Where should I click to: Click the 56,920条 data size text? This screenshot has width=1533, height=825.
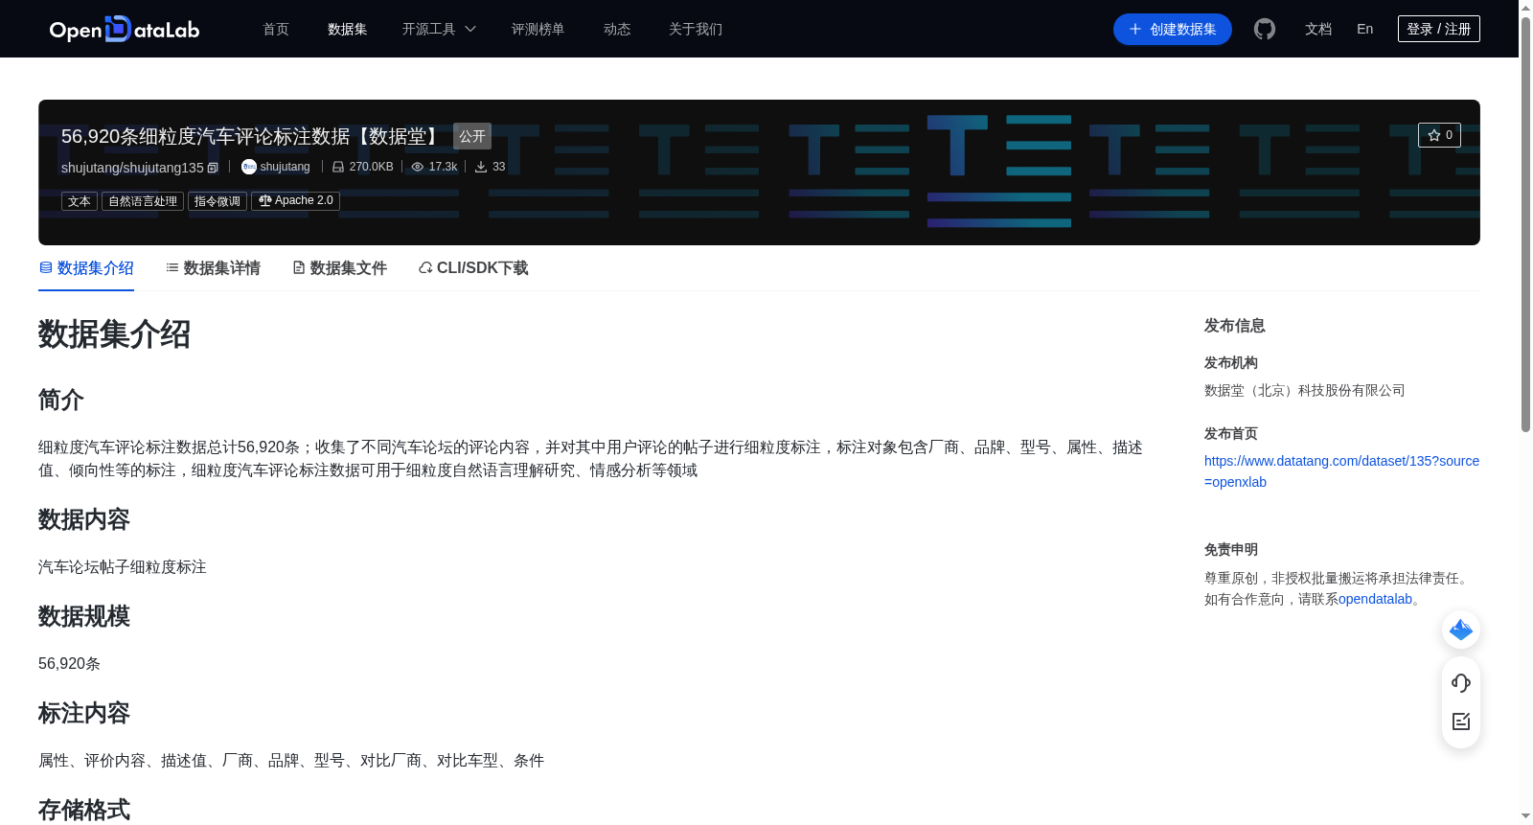(69, 664)
